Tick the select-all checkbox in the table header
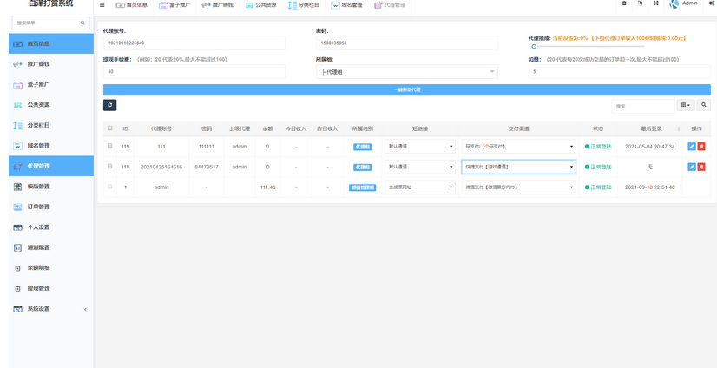This screenshot has height=368, width=717. pos(109,128)
